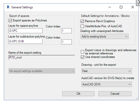This screenshot has height=101, width=140.
Task: Click the RTD_mod export-setting name field
Action: 42,57
